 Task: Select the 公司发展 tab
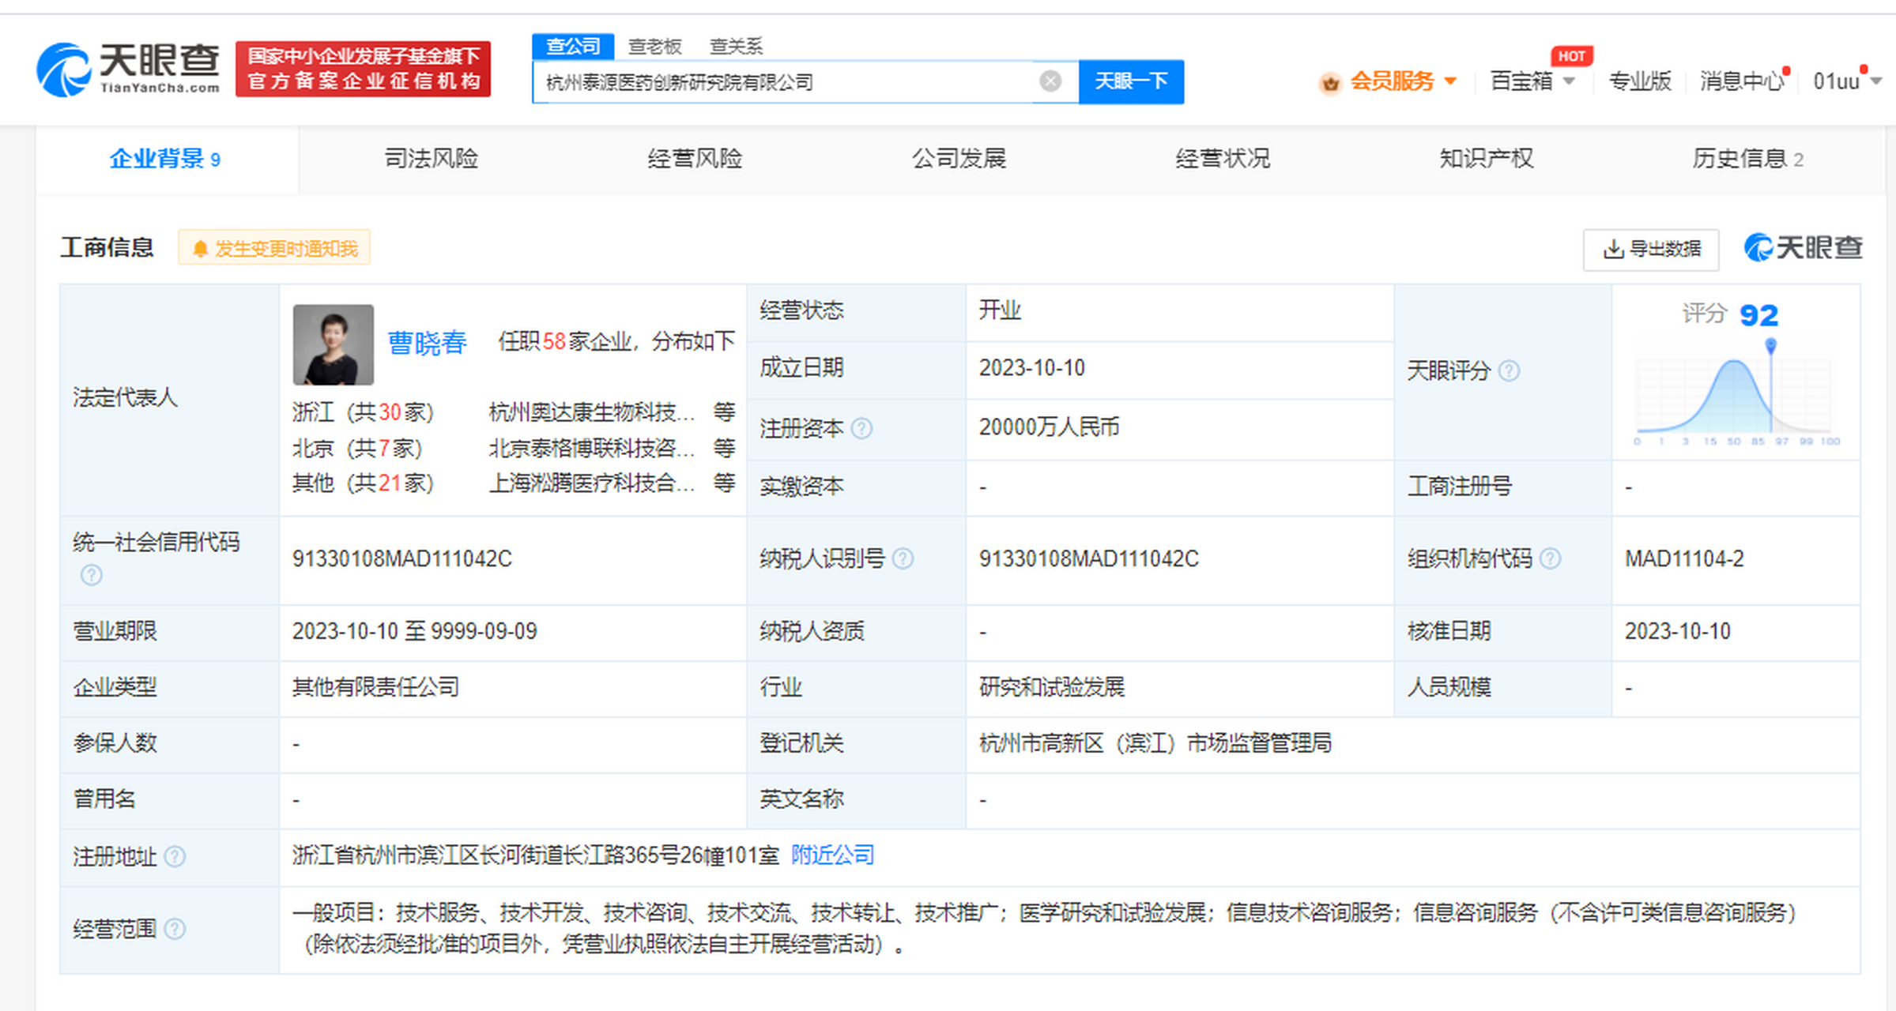point(959,159)
